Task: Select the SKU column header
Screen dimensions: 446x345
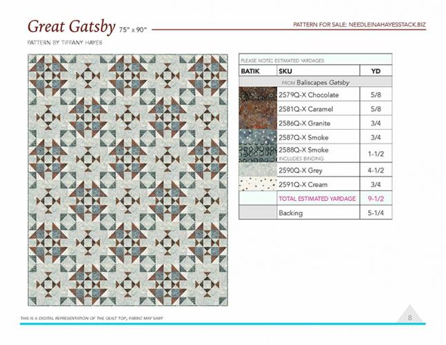Action: coord(285,70)
